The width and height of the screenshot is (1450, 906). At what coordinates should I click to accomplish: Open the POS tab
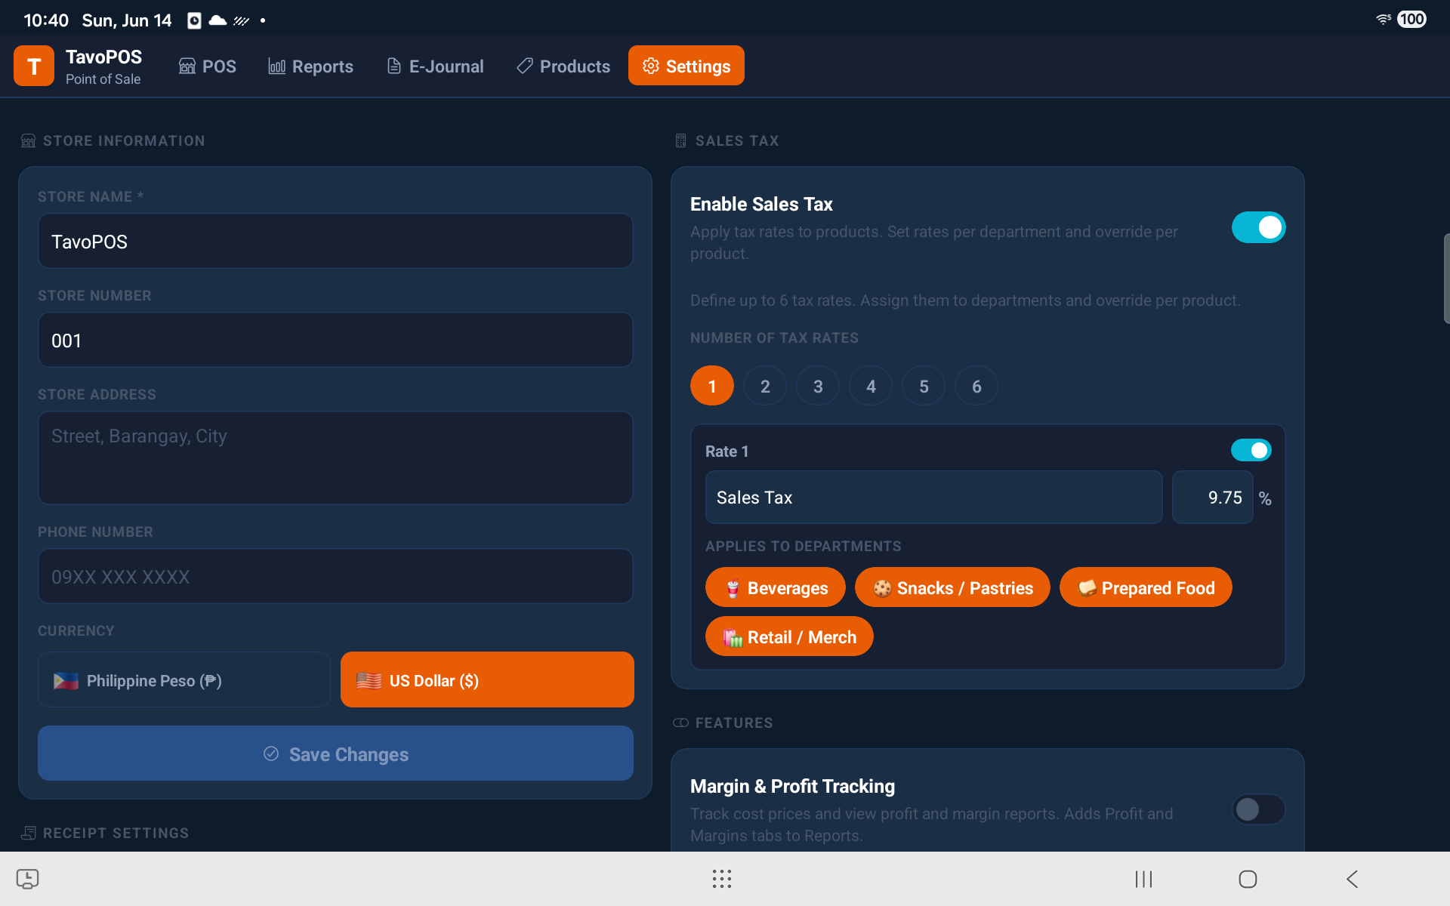coord(208,66)
